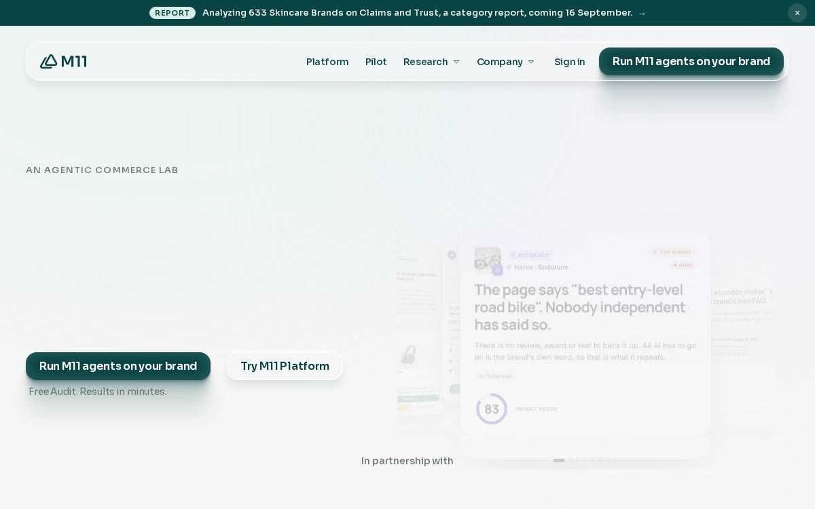Click 'In partnership with' text
815x509 pixels.
tap(407, 461)
